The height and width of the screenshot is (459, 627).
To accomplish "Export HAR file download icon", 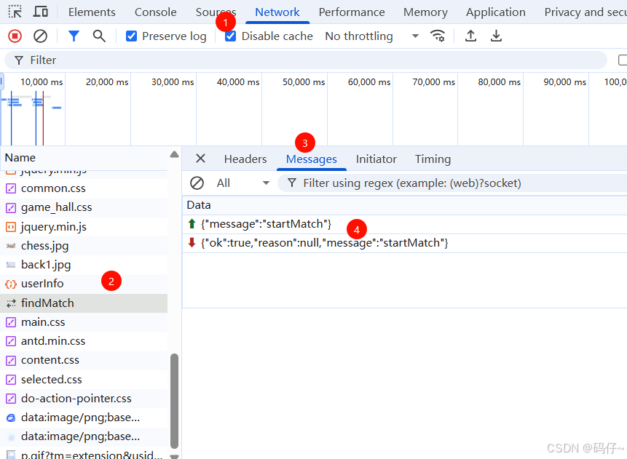I will coord(496,36).
